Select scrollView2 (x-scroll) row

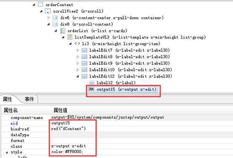tap(78, 11)
